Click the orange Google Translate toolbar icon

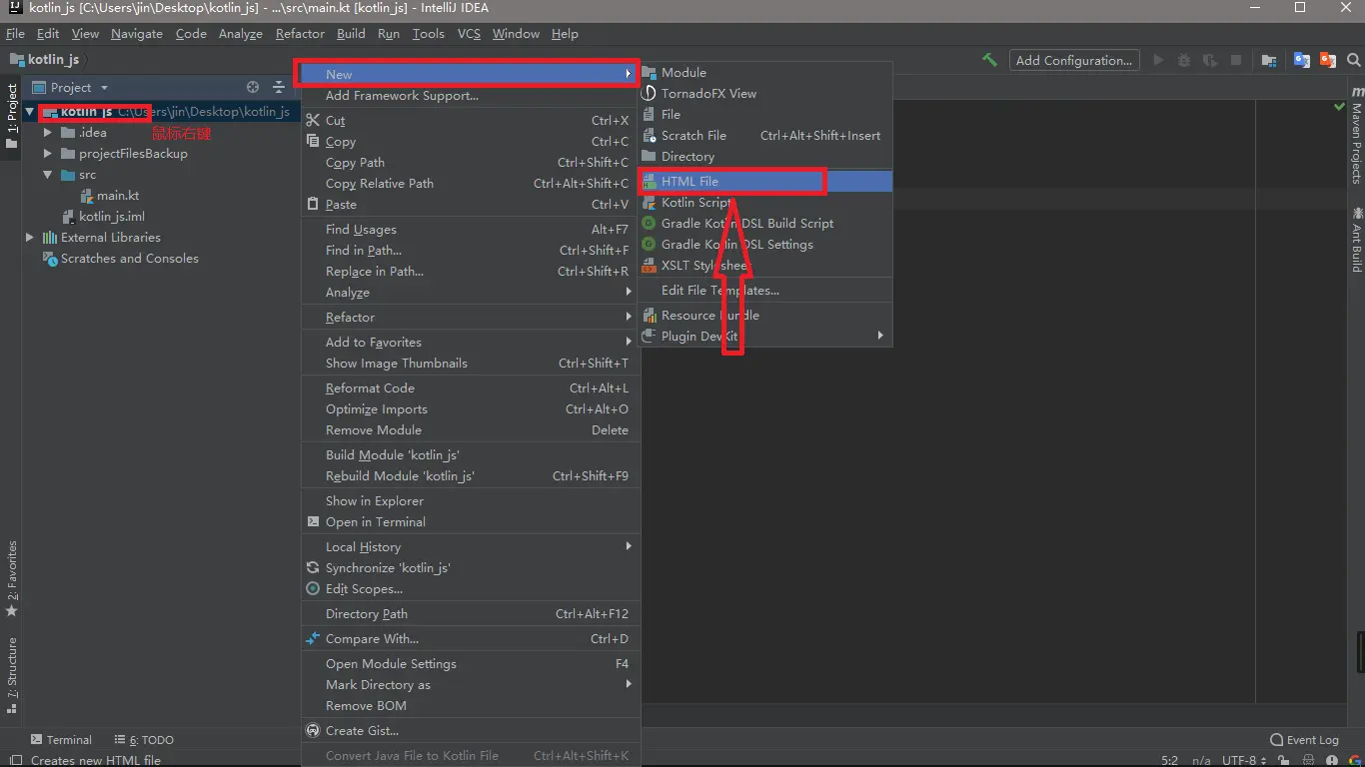click(1327, 60)
